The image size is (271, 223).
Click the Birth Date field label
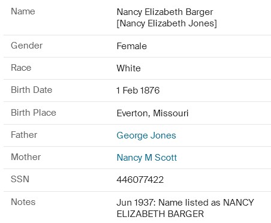pos(32,90)
